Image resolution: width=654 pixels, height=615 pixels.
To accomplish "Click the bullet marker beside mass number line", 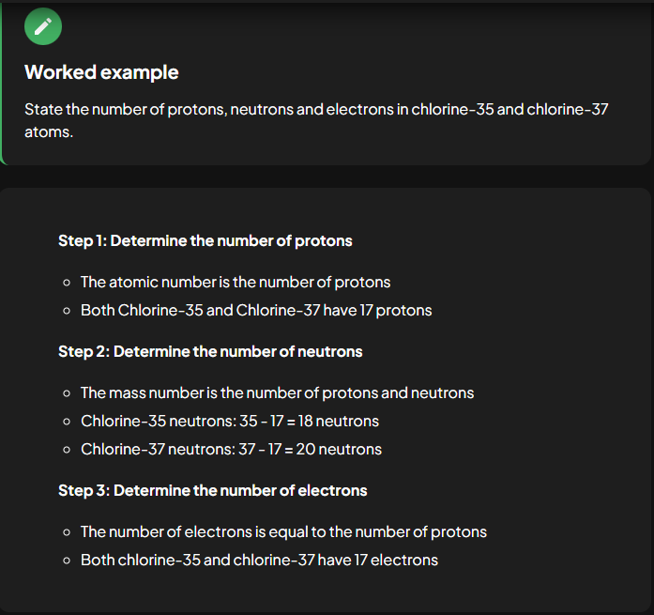I will (67, 393).
